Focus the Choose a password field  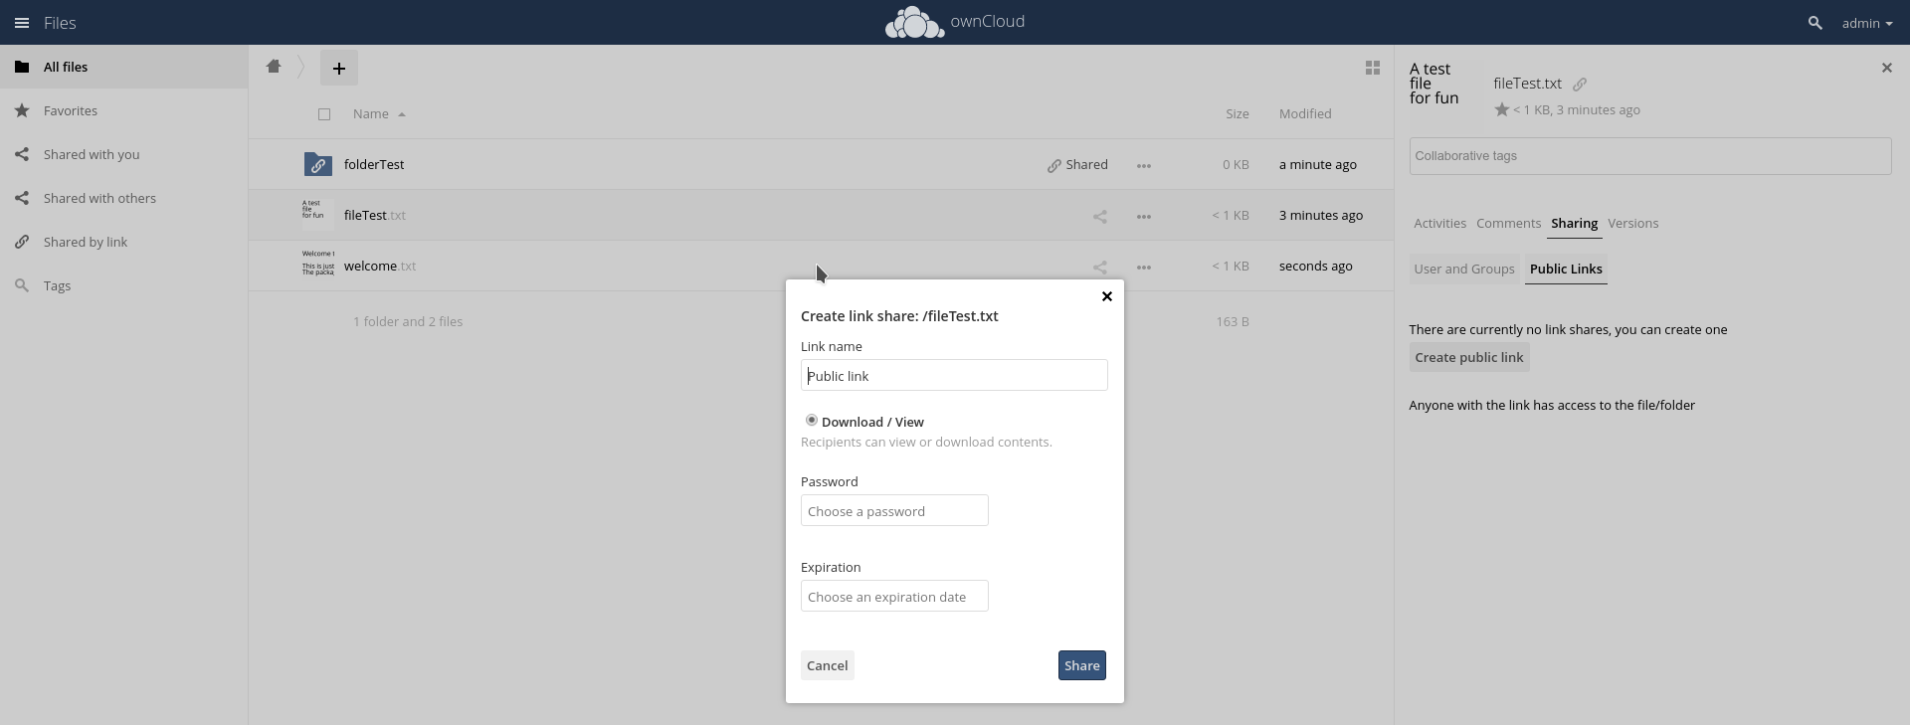pyautogui.click(x=894, y=510)
